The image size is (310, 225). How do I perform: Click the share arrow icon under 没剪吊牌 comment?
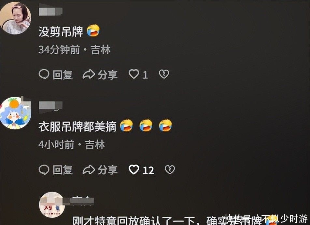tap(89, 74)
